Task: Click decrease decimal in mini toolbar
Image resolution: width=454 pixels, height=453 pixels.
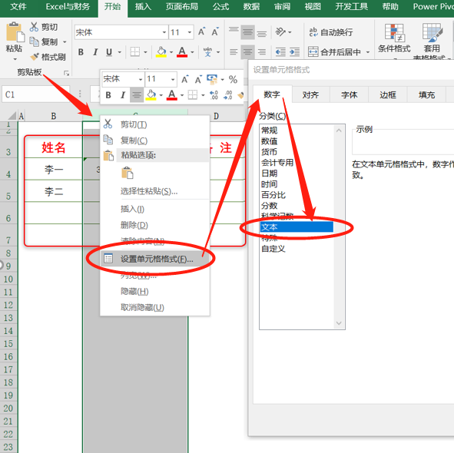Action: click(x=228, y=95)
